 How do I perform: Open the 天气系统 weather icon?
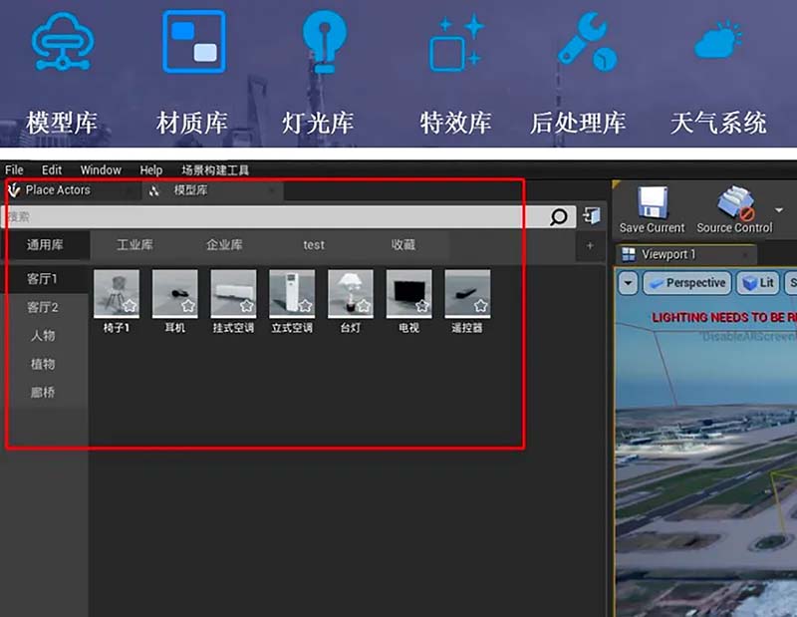[x=718, y=43]
